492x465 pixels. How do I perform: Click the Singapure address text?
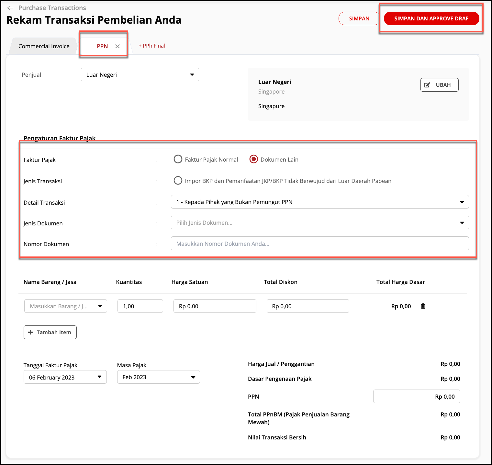(272, 106)
